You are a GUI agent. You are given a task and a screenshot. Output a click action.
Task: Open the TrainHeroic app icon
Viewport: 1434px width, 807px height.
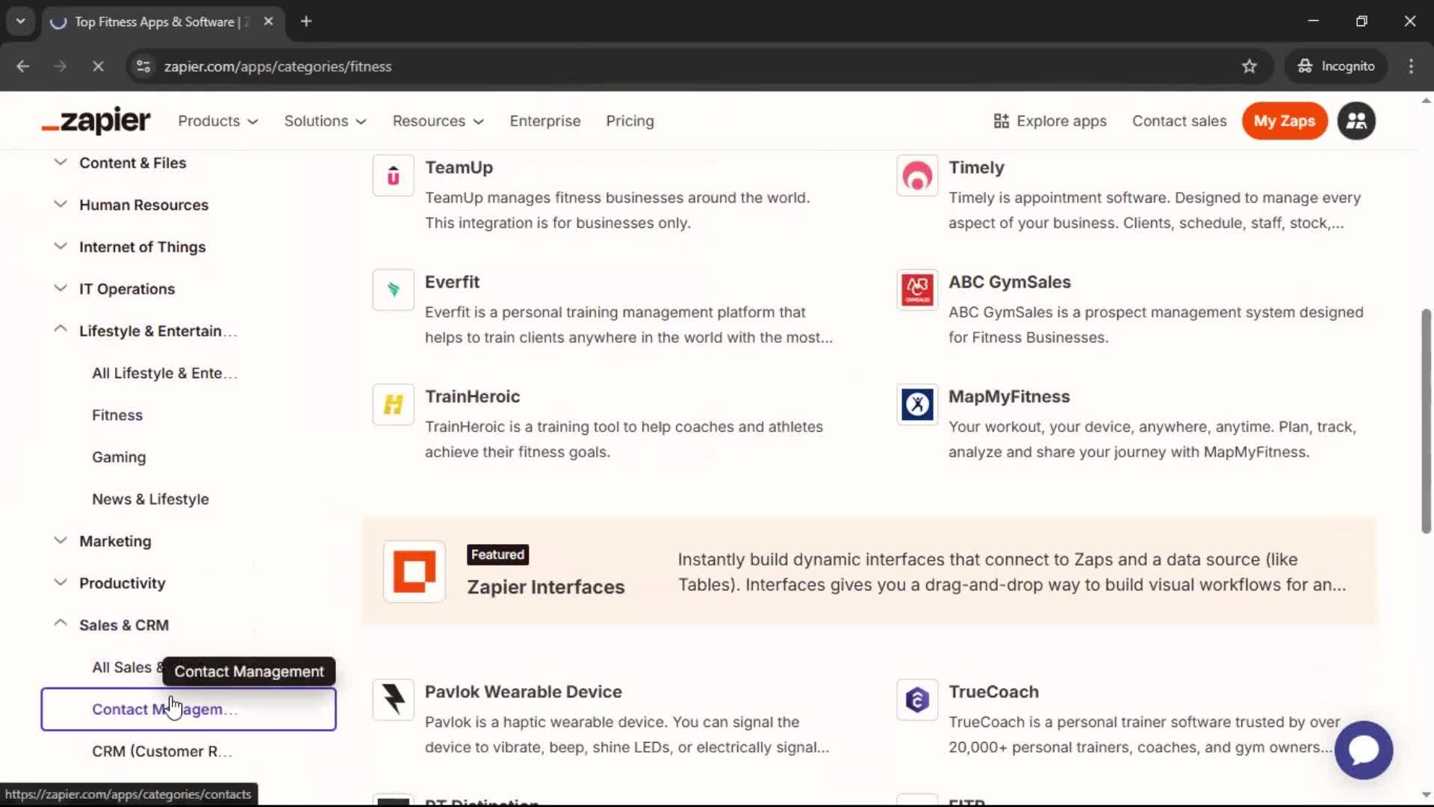(x=393, y=404)
